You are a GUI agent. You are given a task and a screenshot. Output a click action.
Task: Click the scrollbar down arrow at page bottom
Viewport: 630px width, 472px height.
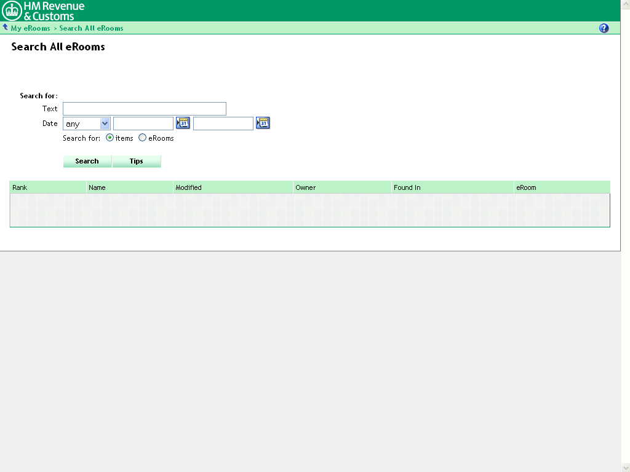tap(625, 468)
